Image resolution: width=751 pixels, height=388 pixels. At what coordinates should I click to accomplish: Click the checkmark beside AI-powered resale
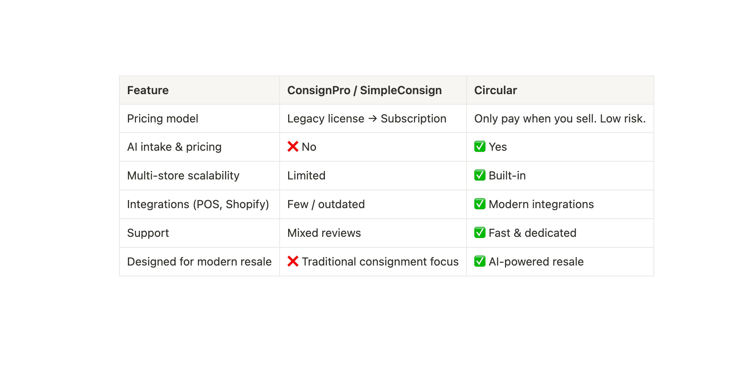[479, 261]
